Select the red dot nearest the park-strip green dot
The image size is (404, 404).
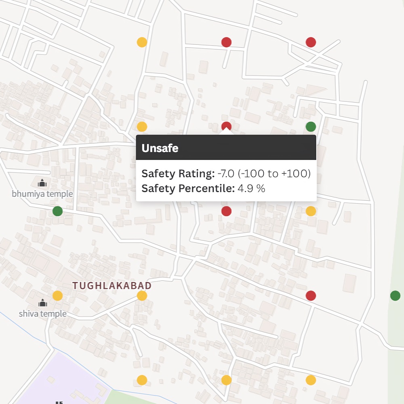pos(311,296)
